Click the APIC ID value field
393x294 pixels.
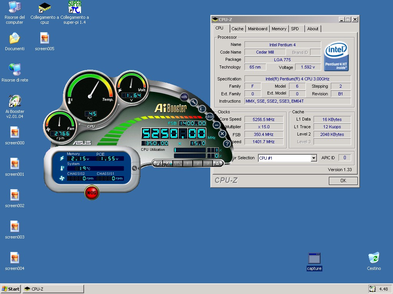(345, 158)
